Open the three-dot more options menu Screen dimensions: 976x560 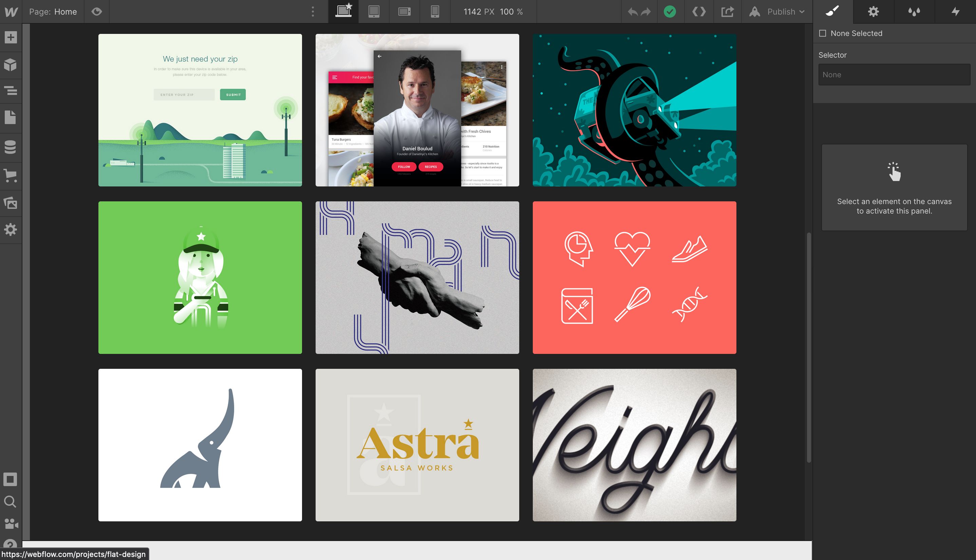pos(313,12)
